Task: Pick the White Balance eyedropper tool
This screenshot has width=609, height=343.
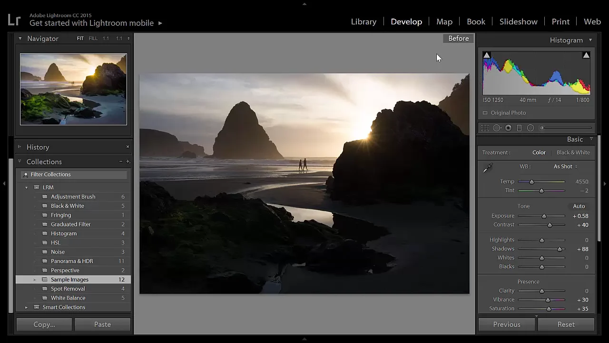Action: pyautogui.click(x=488, y=168)
